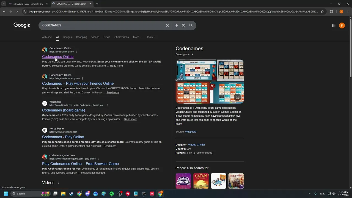Click the magnifier search button in search box

[x=191, y=25]
